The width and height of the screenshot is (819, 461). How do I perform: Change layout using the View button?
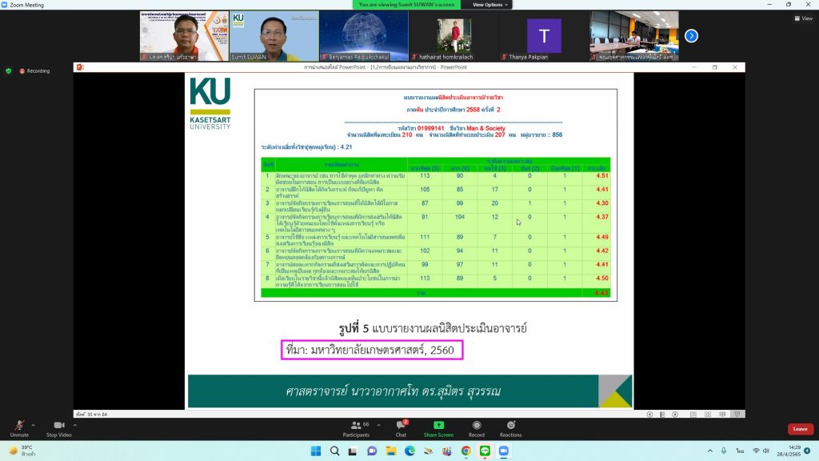pos(802,18)
